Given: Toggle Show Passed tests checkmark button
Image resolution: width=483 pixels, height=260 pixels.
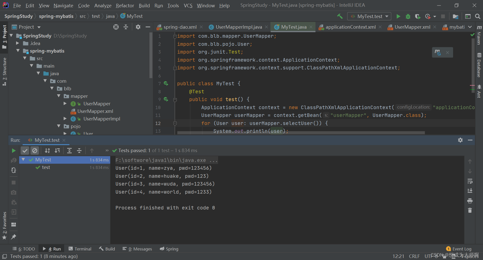Looking at the screenshot, I should [x=25, y=151].
